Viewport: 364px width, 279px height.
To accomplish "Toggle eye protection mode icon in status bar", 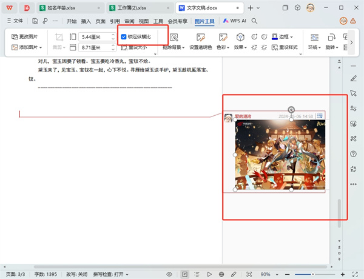I will [x=169, y=274].
